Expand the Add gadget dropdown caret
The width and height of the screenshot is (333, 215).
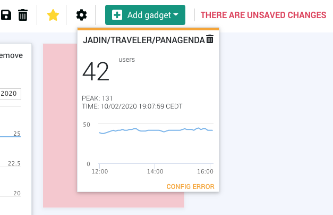tap(176, 15)
